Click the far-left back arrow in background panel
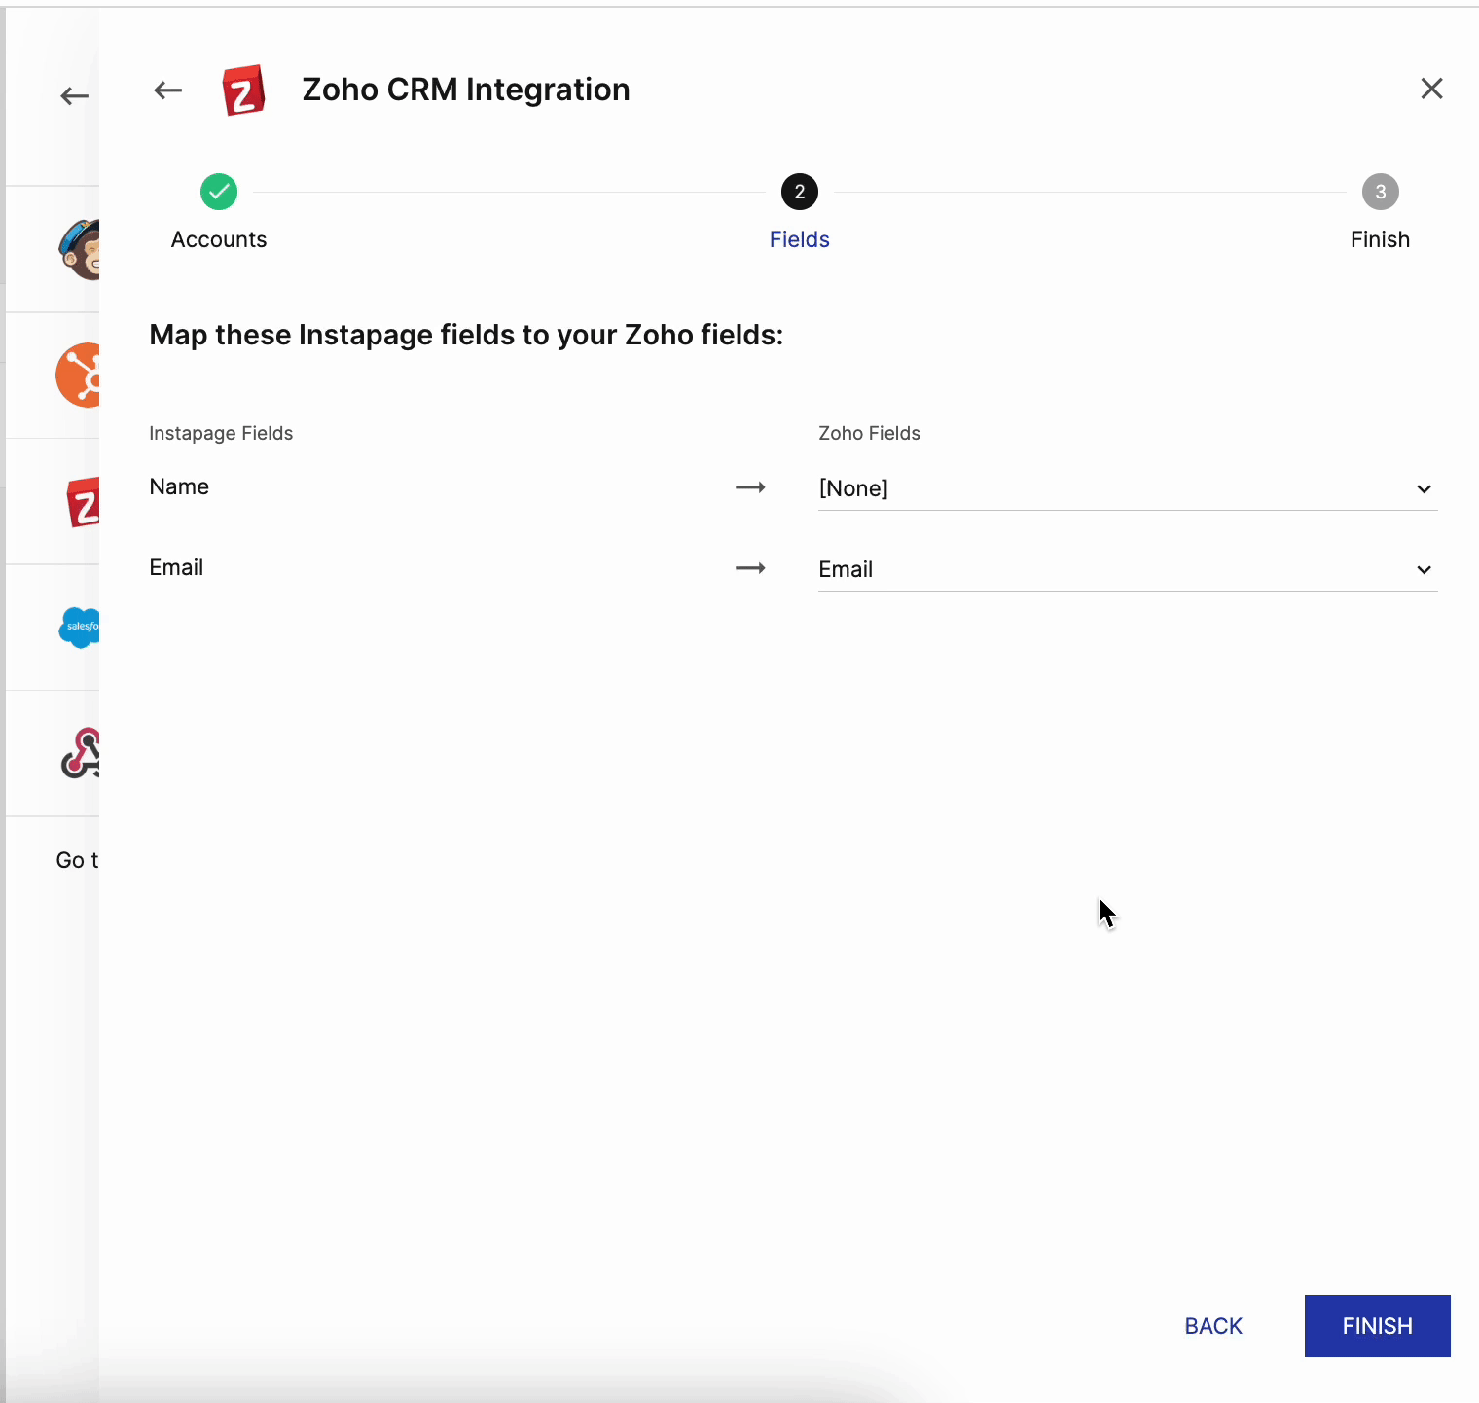 (x=75, y=96)
